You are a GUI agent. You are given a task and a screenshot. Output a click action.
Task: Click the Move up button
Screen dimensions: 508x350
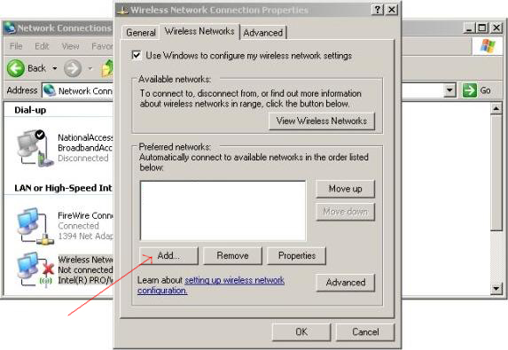pos(346,189)
